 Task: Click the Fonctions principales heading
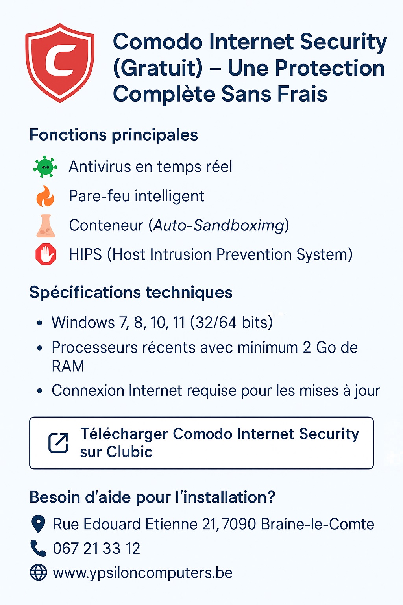coord(113,135)
